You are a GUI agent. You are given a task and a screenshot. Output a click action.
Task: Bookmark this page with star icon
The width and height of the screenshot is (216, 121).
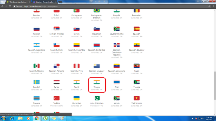point(209,6)
